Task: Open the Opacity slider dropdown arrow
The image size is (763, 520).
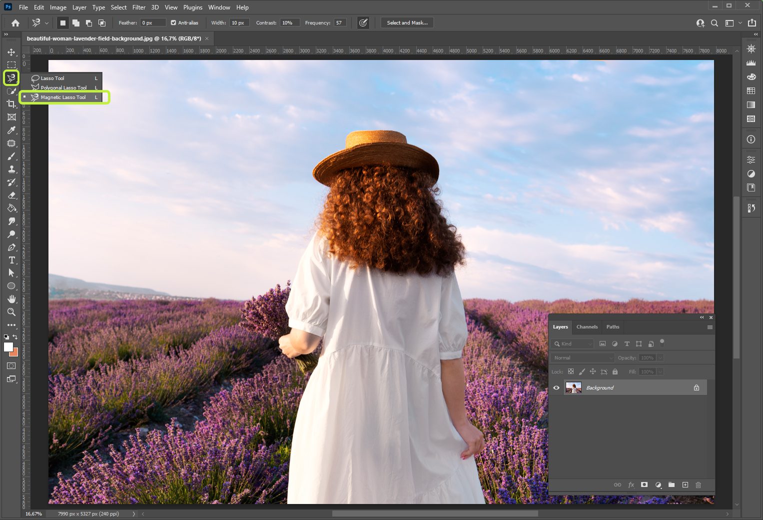Action: coord(660,358)
